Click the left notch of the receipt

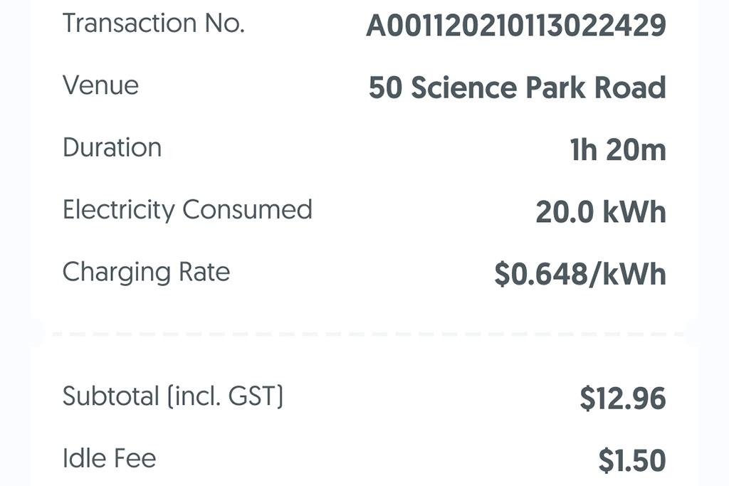click(x=36, y=333)
